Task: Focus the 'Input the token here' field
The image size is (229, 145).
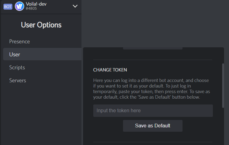Action: [153, 111]
